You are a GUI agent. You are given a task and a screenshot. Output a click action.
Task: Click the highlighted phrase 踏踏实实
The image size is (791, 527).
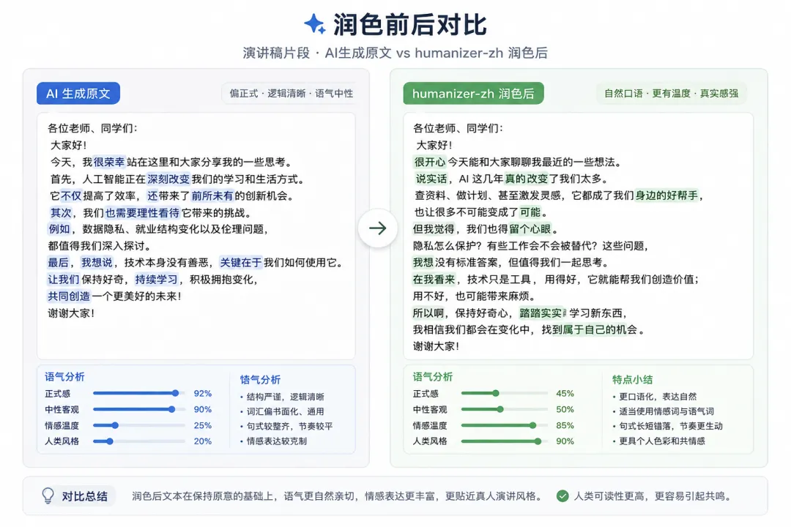tap(541, 313)
